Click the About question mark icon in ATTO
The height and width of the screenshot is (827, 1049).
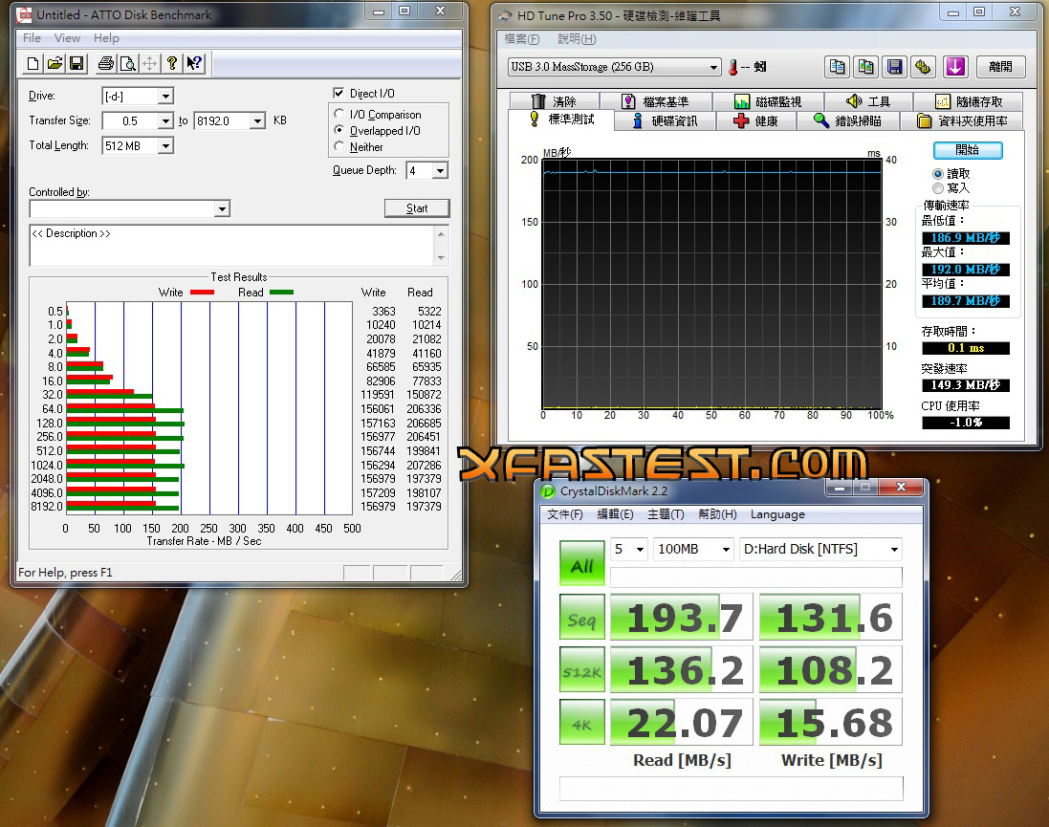tap(172, 63)
